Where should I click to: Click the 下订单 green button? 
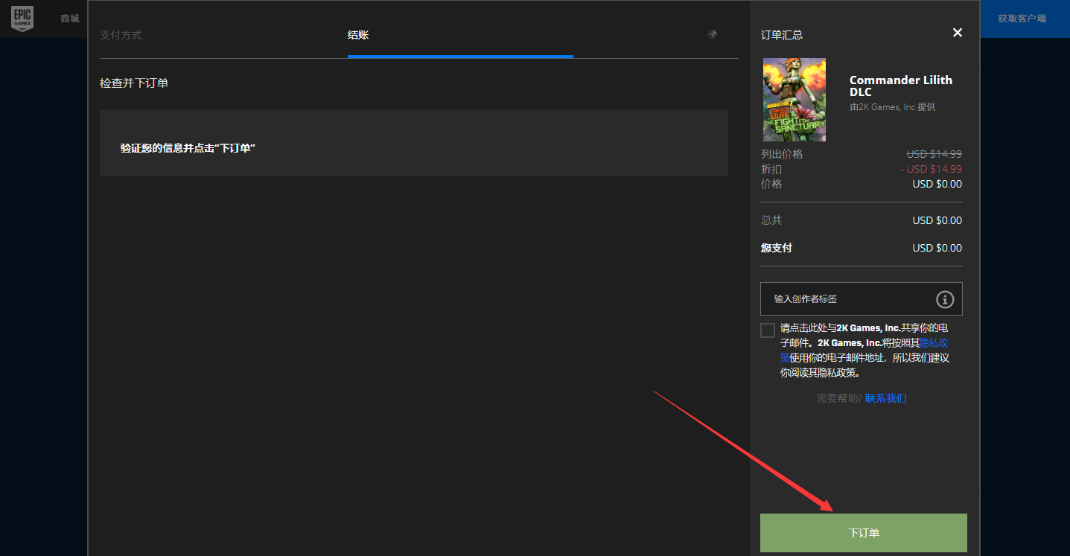[x=864, y=533]
